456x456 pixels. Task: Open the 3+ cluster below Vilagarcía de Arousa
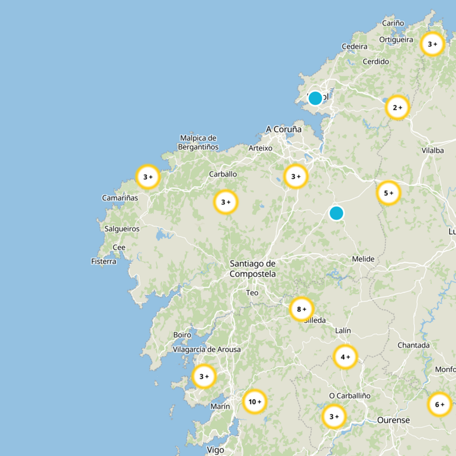coord(204,376)
